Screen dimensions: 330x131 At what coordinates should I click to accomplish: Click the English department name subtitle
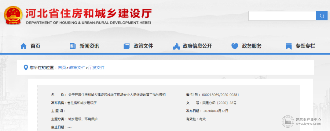click(88, 23)
